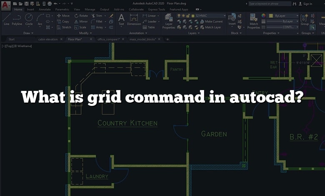The height and width of the screenshot is (196, 325).
Task: Click the Erase tool icon
Action: (111, 15)
